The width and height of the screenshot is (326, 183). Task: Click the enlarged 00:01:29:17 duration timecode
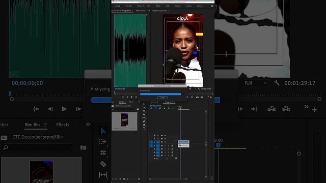click(x=300, y=83)
